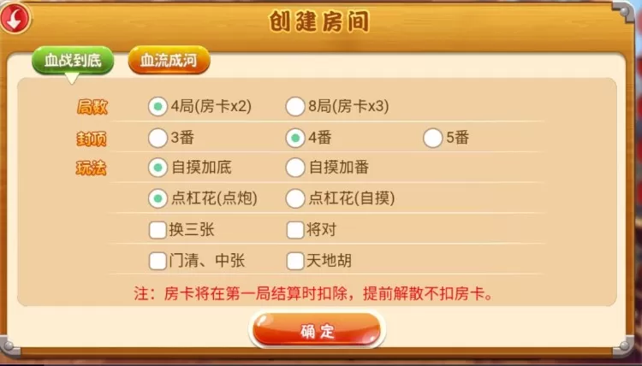
Task: Click the red back arrow icon
Action: click(15, 17)
